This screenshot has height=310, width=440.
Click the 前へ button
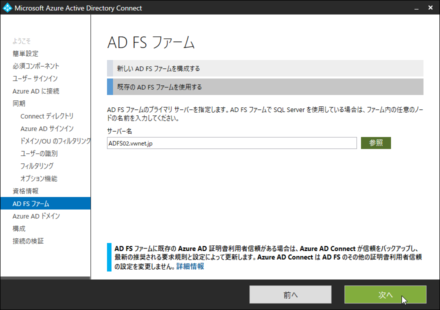coord(290,294)
